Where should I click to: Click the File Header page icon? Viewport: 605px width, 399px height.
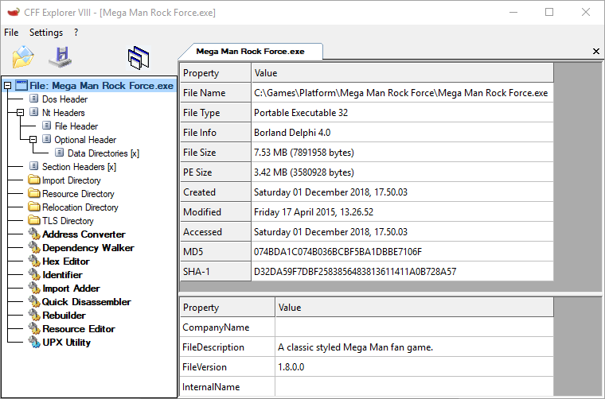pyautogui.click(x=47, y=126)
